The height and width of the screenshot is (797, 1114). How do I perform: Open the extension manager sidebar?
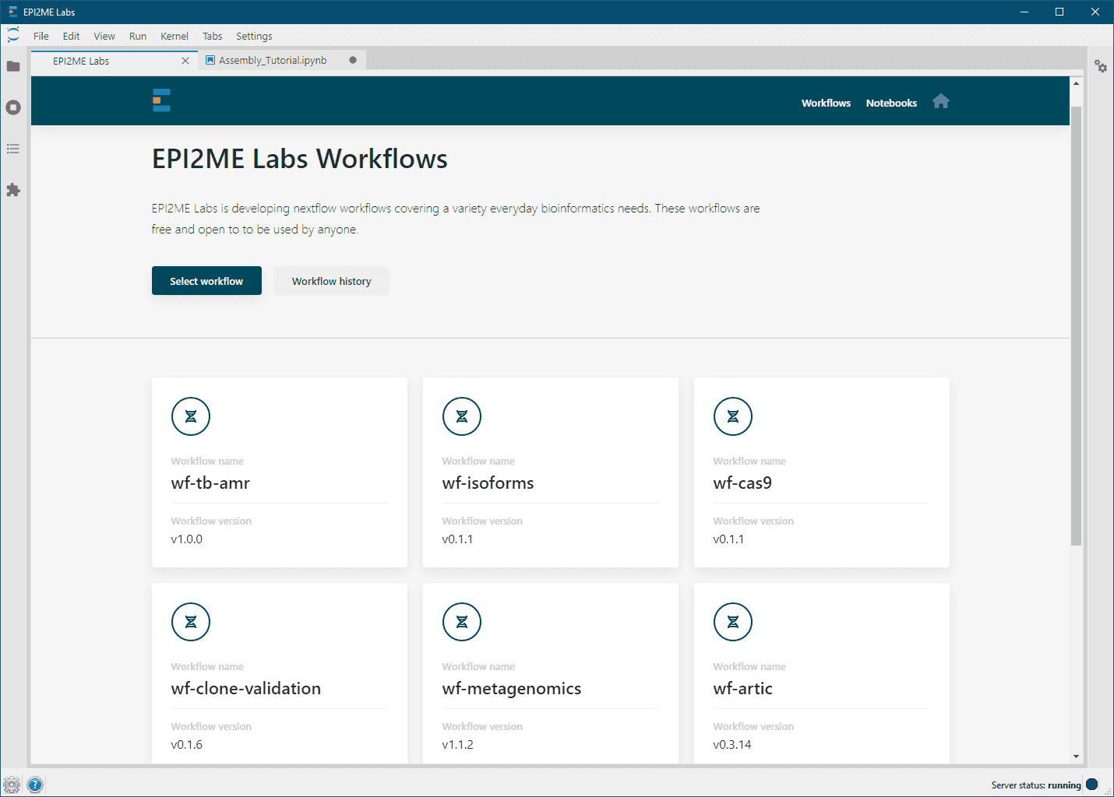pyautogui.click(x=13, y=190)
